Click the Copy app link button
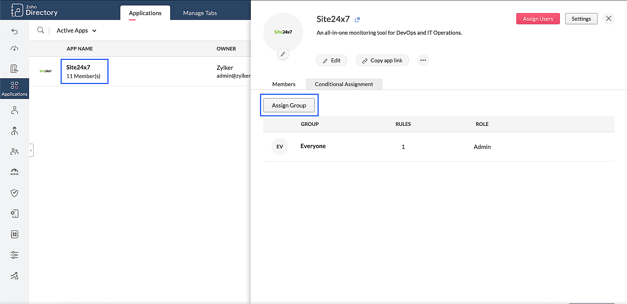This screenshot has width=627, height=304. (x=382, y=60)
